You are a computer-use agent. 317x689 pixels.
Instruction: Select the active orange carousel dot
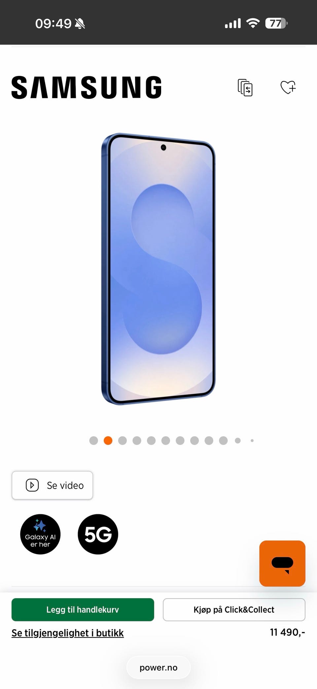click(108, 441)
